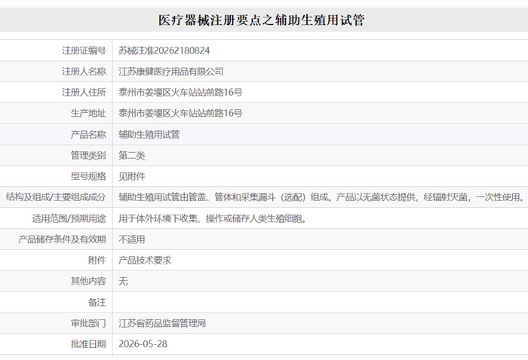Select the label 注册证编号
Viewport: 528px width, 360px height.
(x=84, y=50)
